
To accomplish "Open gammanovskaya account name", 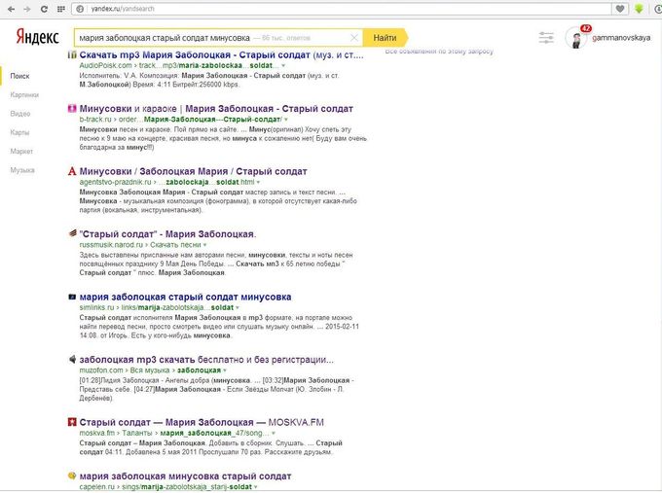I will click(x=621, y=38).
